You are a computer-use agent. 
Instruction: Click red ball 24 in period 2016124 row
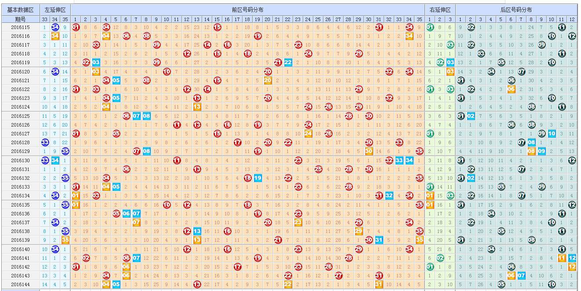pyautogui.click(x=309, y=107)
